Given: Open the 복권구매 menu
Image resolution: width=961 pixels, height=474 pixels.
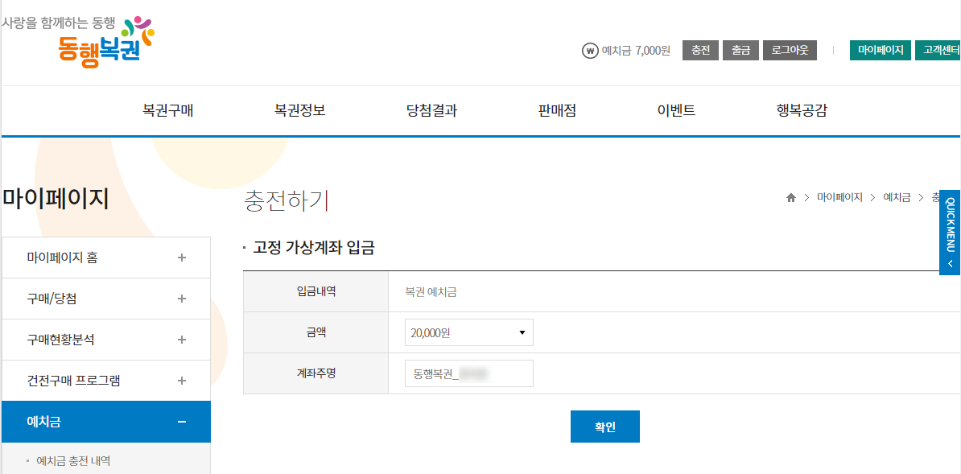Looking at the screenshot, I should (168, 111).
